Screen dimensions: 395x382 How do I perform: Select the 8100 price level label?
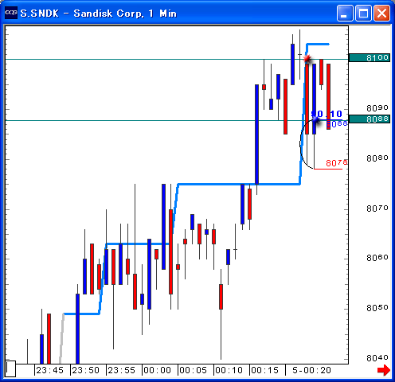point(370,57)
